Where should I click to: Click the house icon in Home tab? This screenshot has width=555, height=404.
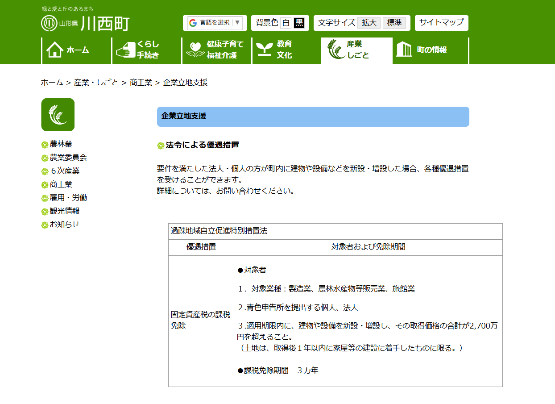[x=54, y=50]
